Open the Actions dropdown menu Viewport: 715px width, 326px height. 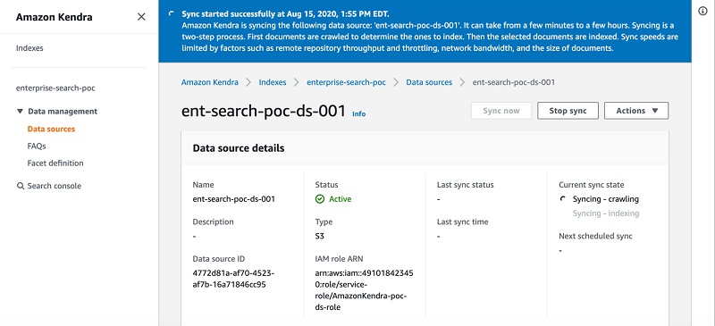[636, 111]
